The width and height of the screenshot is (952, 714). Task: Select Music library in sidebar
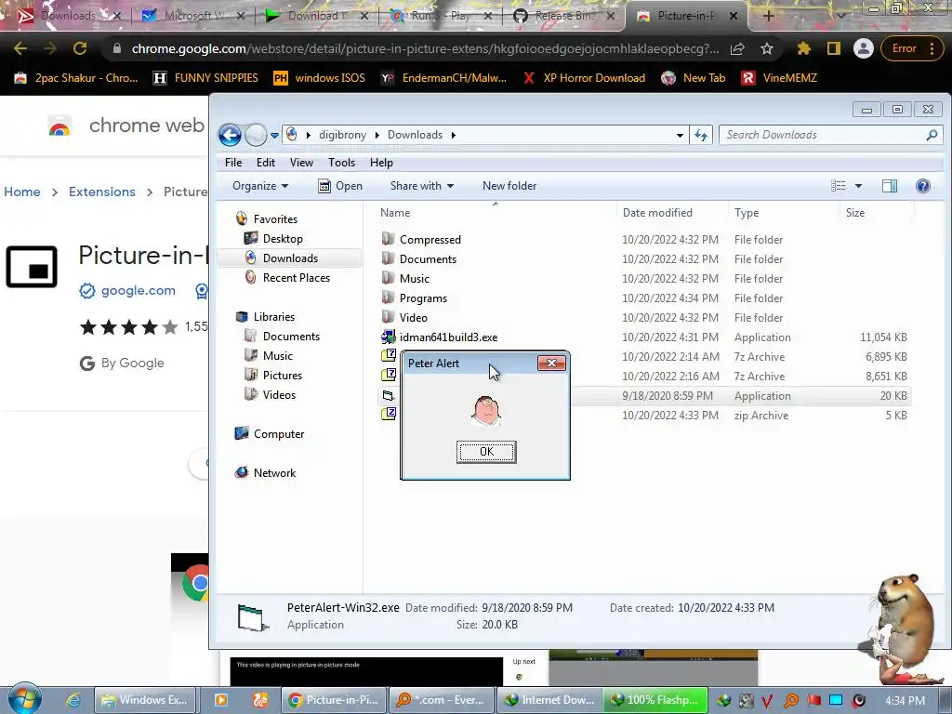(277, 356)
